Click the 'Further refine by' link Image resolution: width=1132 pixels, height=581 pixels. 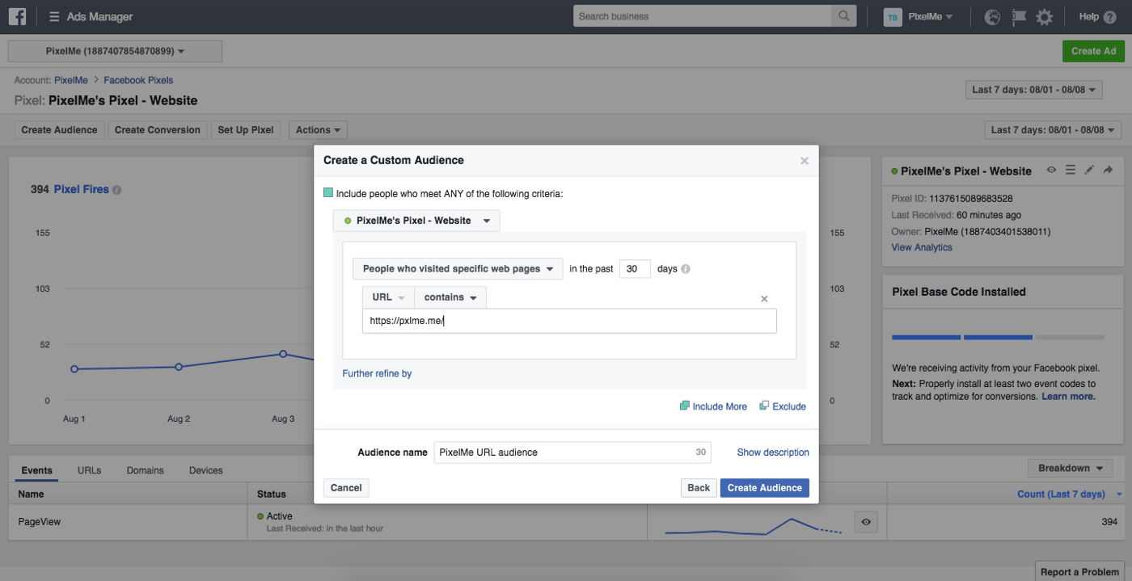click(x=377, y=373)
